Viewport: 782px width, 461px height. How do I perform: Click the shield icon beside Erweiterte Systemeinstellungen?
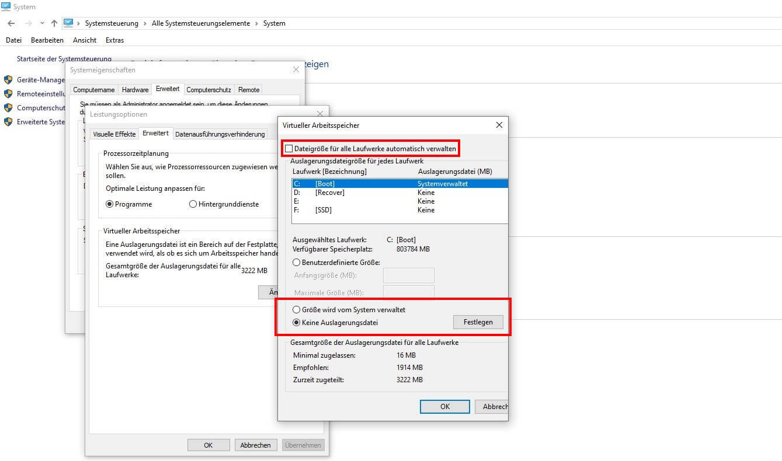pyautogui.click(x=8, y=121)
